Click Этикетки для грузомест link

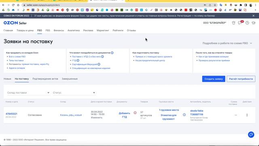click(168, 117)
